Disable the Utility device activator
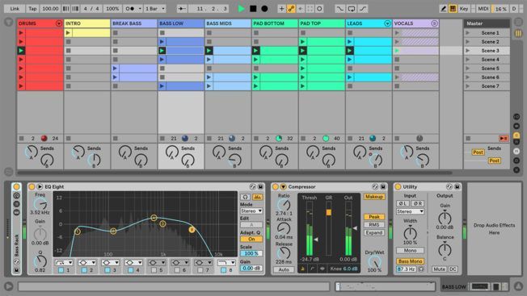 click(x=398, y=187)
